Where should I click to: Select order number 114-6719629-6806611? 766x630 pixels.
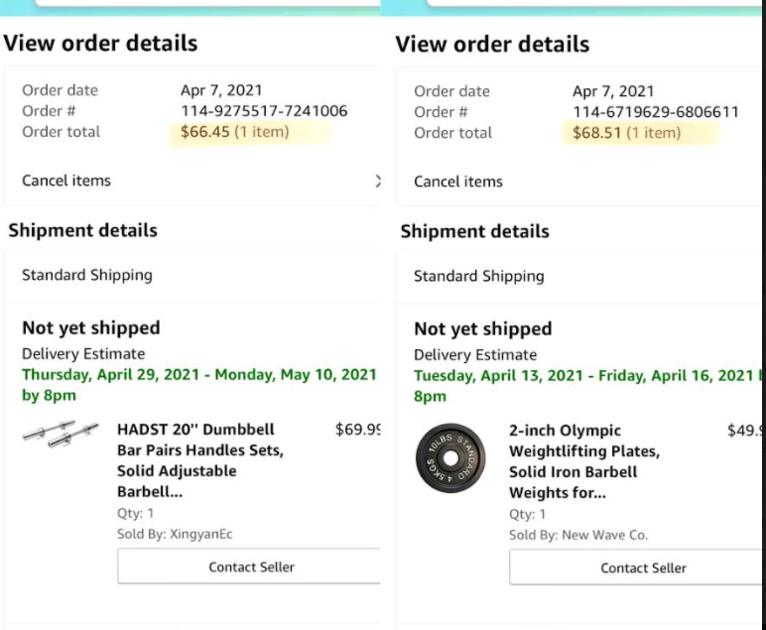tap(656, 112)
